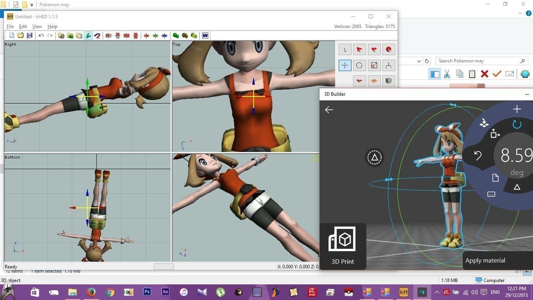Open Firefox from the taskbar
The width and height of the screenshot is (533, 300).
pyautogui.click(x=91, y=292)
